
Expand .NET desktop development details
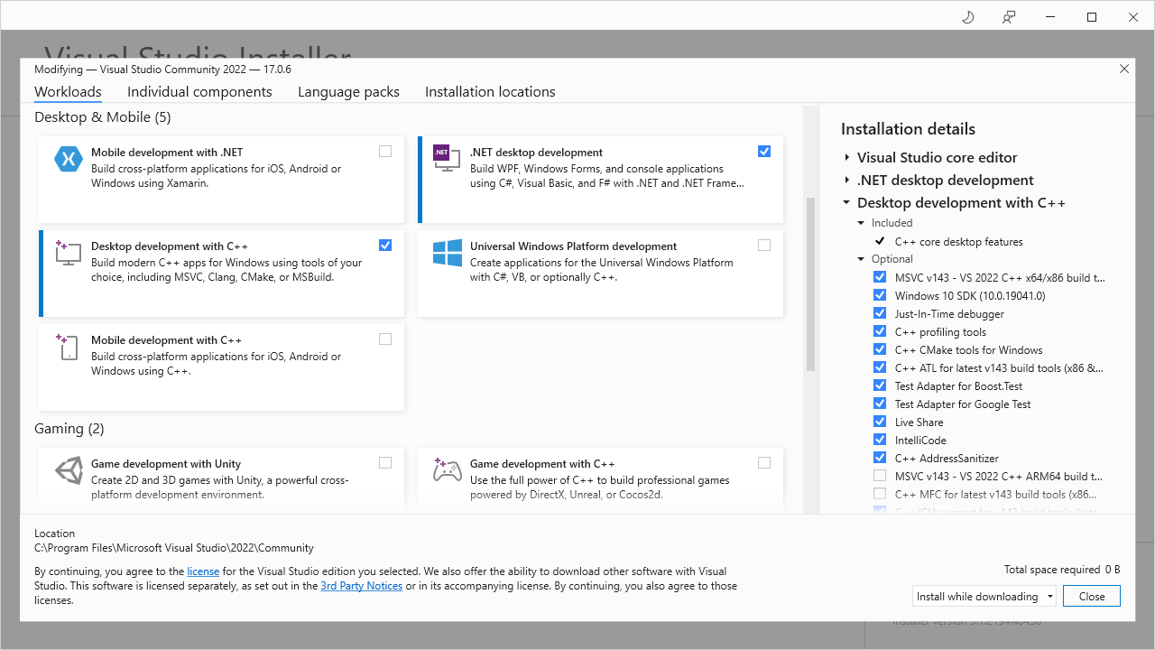click(x=847, y=180)
